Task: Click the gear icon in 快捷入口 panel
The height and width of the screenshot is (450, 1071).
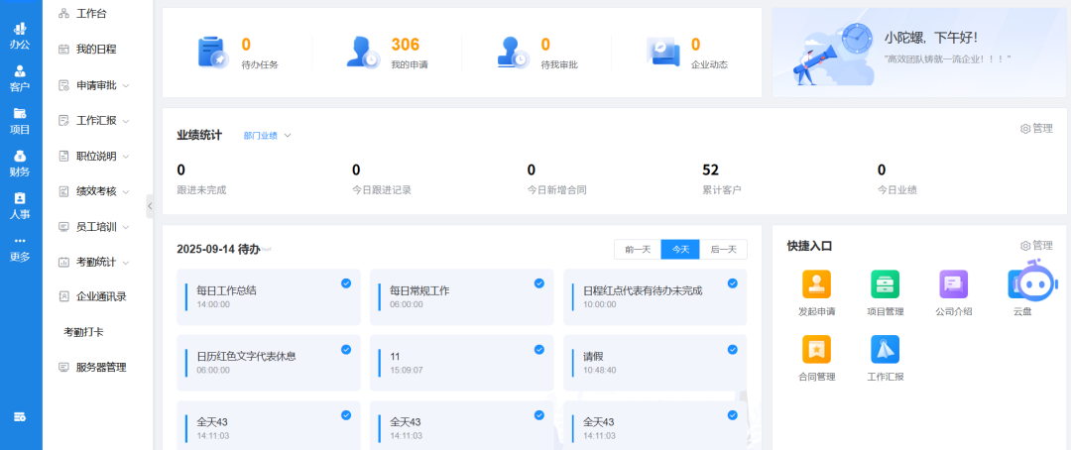Action: point(1024,246)
